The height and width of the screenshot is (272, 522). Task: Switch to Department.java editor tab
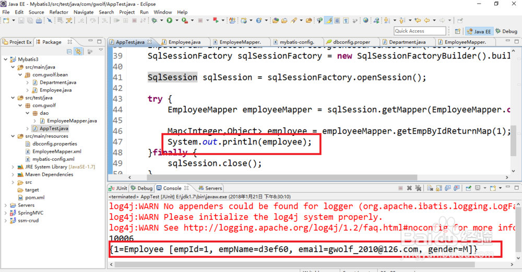pos(407,42)
